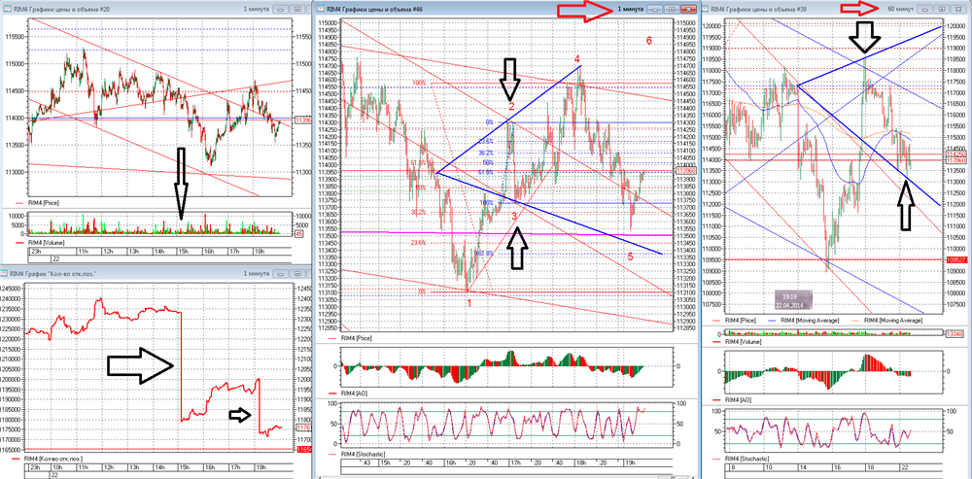
Task: Click the 114250 price tag in window #39
Action: [x=954, y=154]
